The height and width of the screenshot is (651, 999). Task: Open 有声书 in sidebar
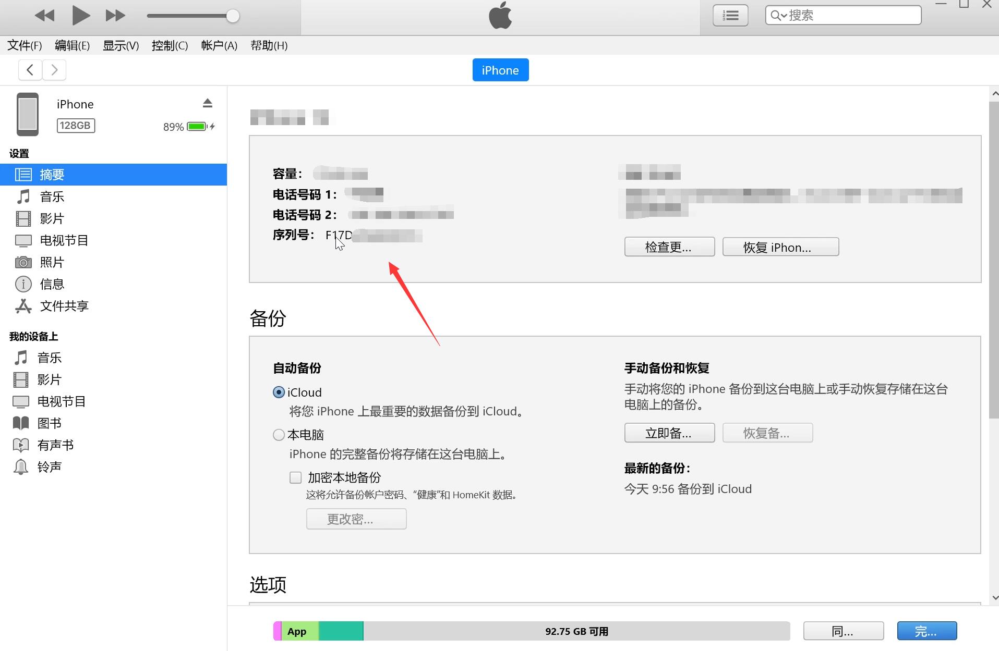point(113,445)
